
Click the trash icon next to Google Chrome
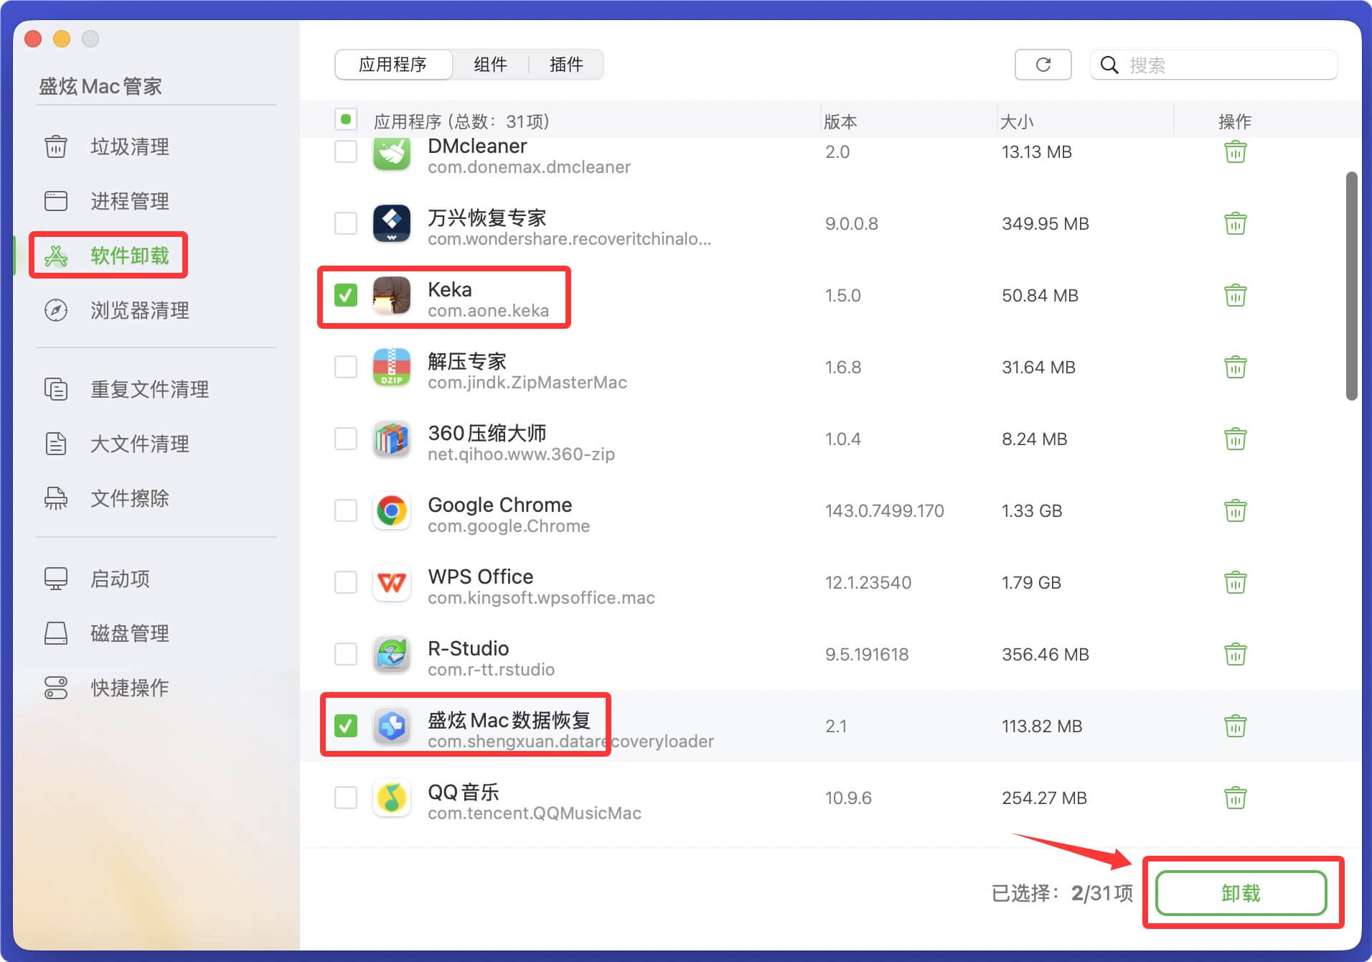pos(1236,510)
